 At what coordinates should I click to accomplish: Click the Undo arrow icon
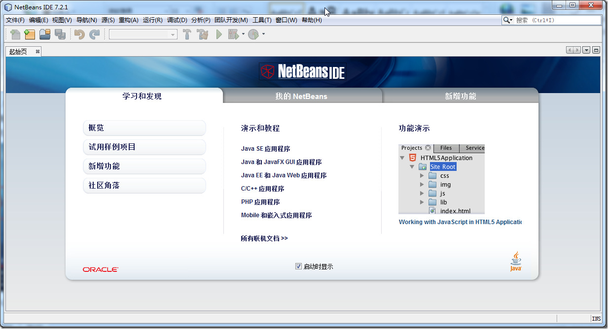pos(79,34)
